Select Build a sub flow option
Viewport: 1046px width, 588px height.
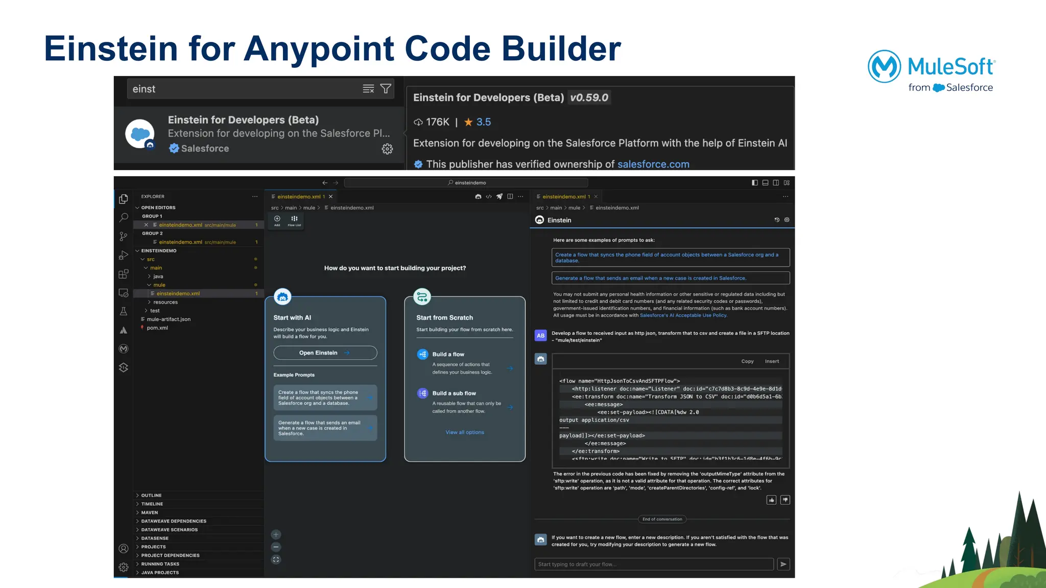click(465, 402)
